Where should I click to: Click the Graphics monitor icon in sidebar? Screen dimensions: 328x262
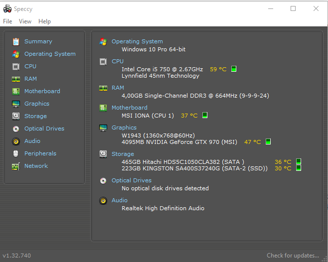(x=16, y=104)
